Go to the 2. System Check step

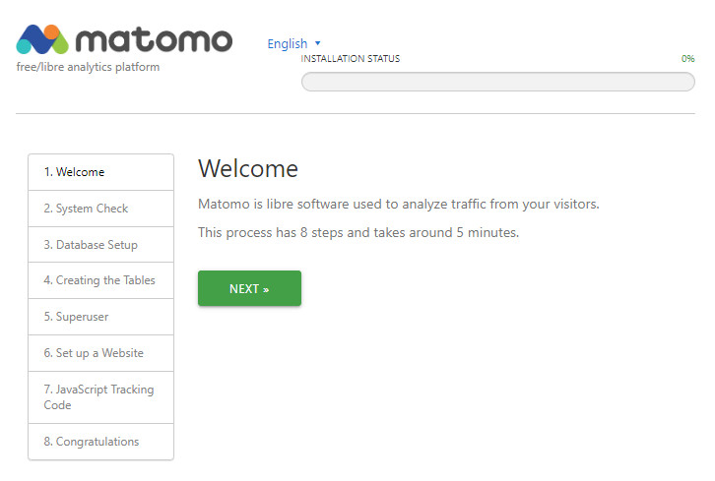point(100,209)
